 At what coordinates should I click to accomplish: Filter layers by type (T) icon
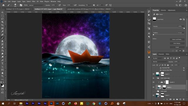pyautogui.click(x=171, y=58)
